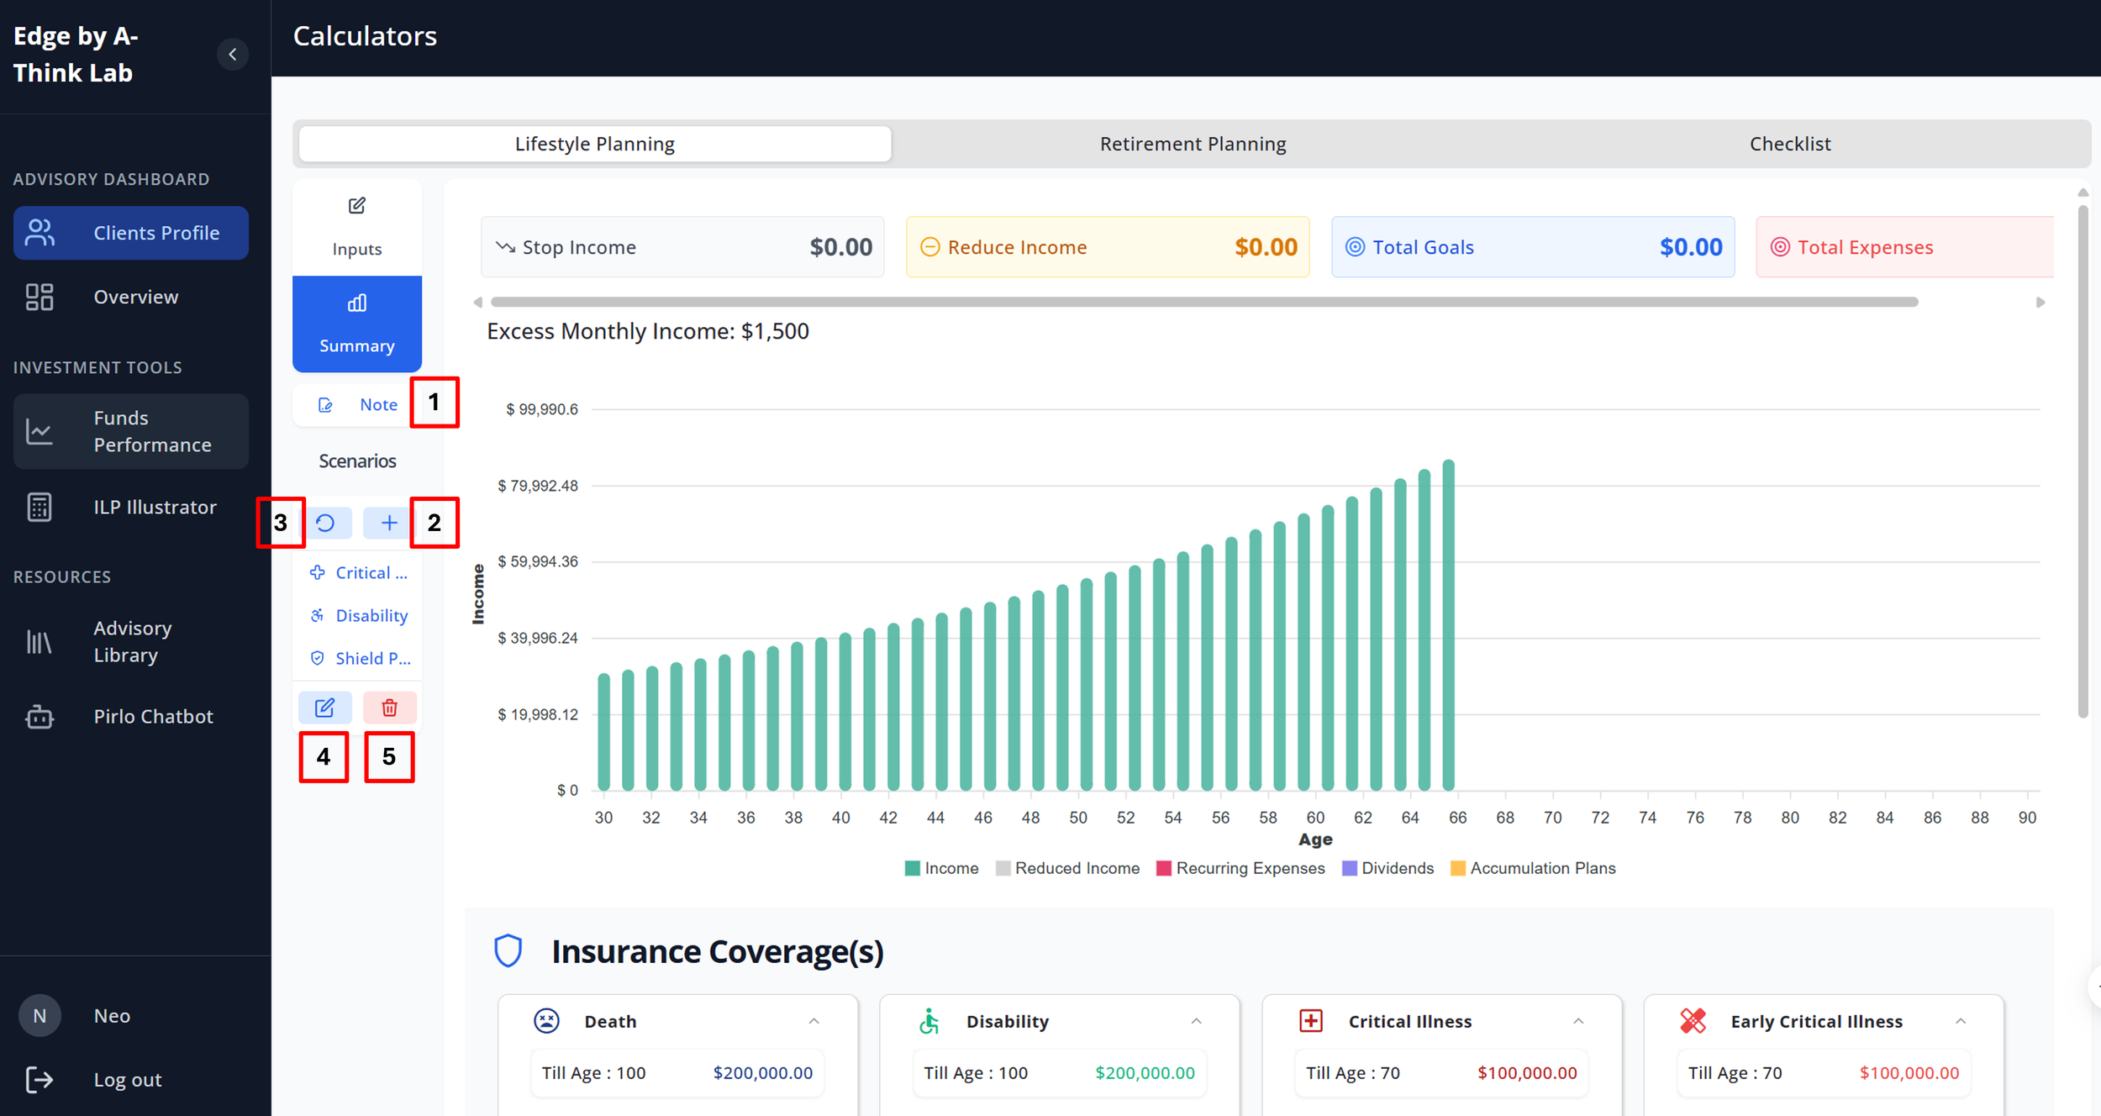Image resolution: width=2101 pixels, height=1116 pixels.
Task: Switch to the Checklist tab
Action: pyautogui.click(x=1789, y=144)
